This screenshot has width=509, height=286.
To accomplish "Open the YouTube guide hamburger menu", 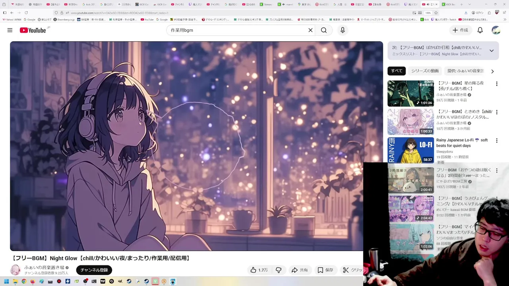I will (10, 30).
